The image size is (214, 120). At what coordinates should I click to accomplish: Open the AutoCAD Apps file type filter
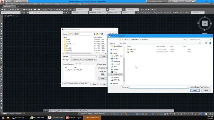click(x=200, y=87)
